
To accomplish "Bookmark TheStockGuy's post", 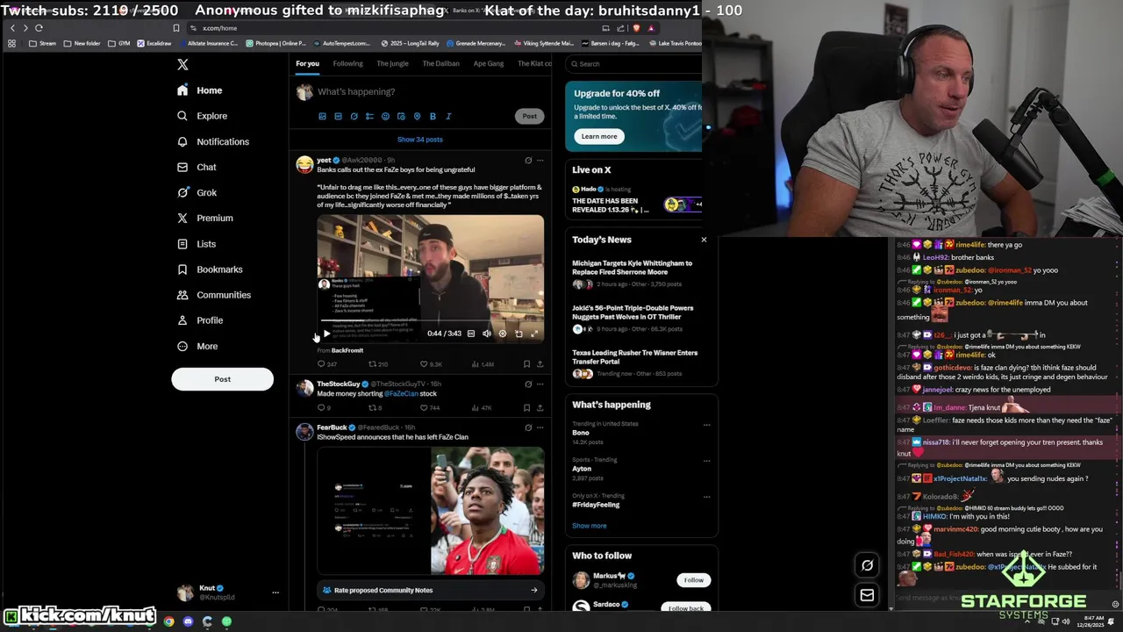I will pyautogui.click(x=526, y=408).
